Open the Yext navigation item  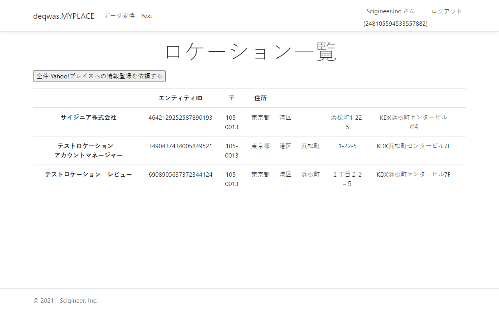click(x=147, y=16)
